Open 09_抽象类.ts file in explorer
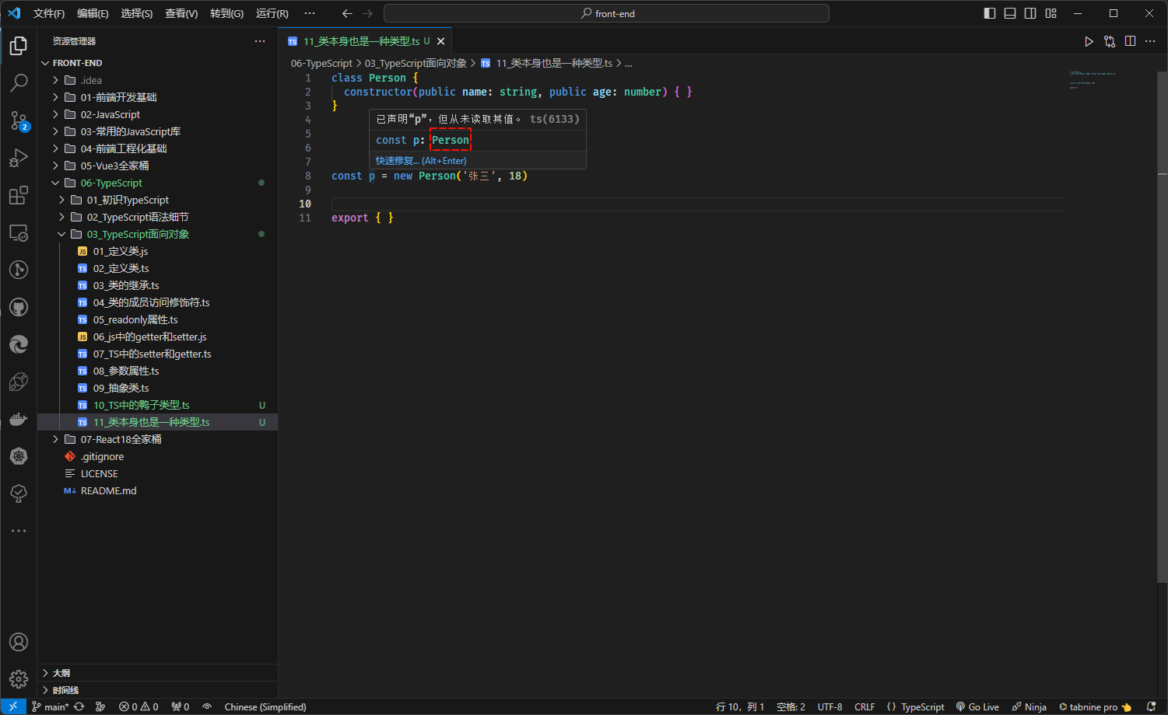 (121, 388)
